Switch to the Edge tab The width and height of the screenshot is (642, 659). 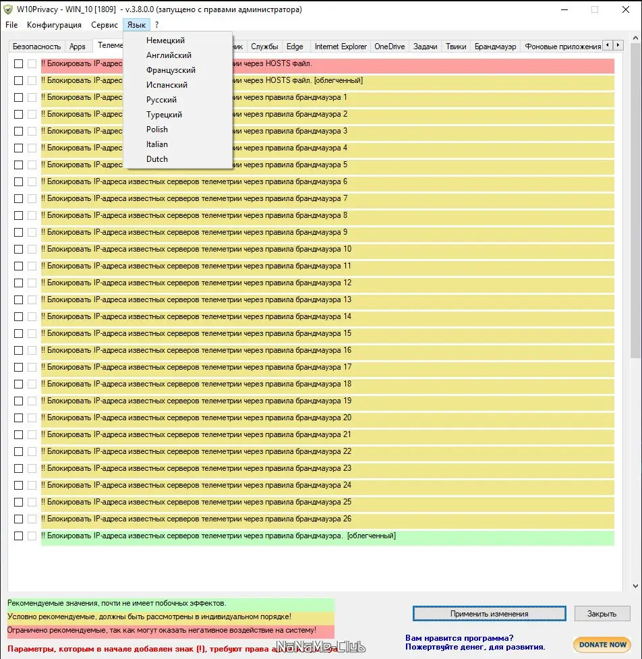coord(295,47)
